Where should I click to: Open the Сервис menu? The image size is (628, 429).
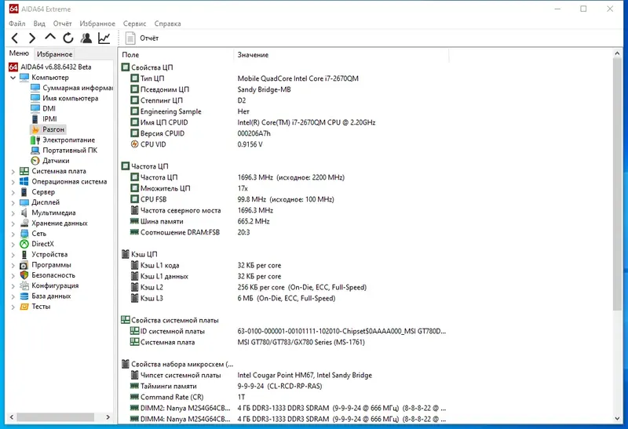134,24
